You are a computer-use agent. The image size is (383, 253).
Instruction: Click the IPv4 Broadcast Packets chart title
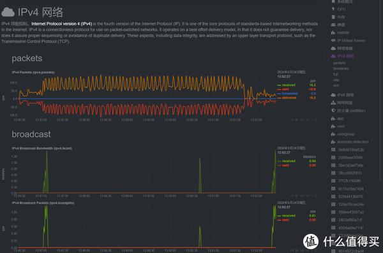coord(43,203)
